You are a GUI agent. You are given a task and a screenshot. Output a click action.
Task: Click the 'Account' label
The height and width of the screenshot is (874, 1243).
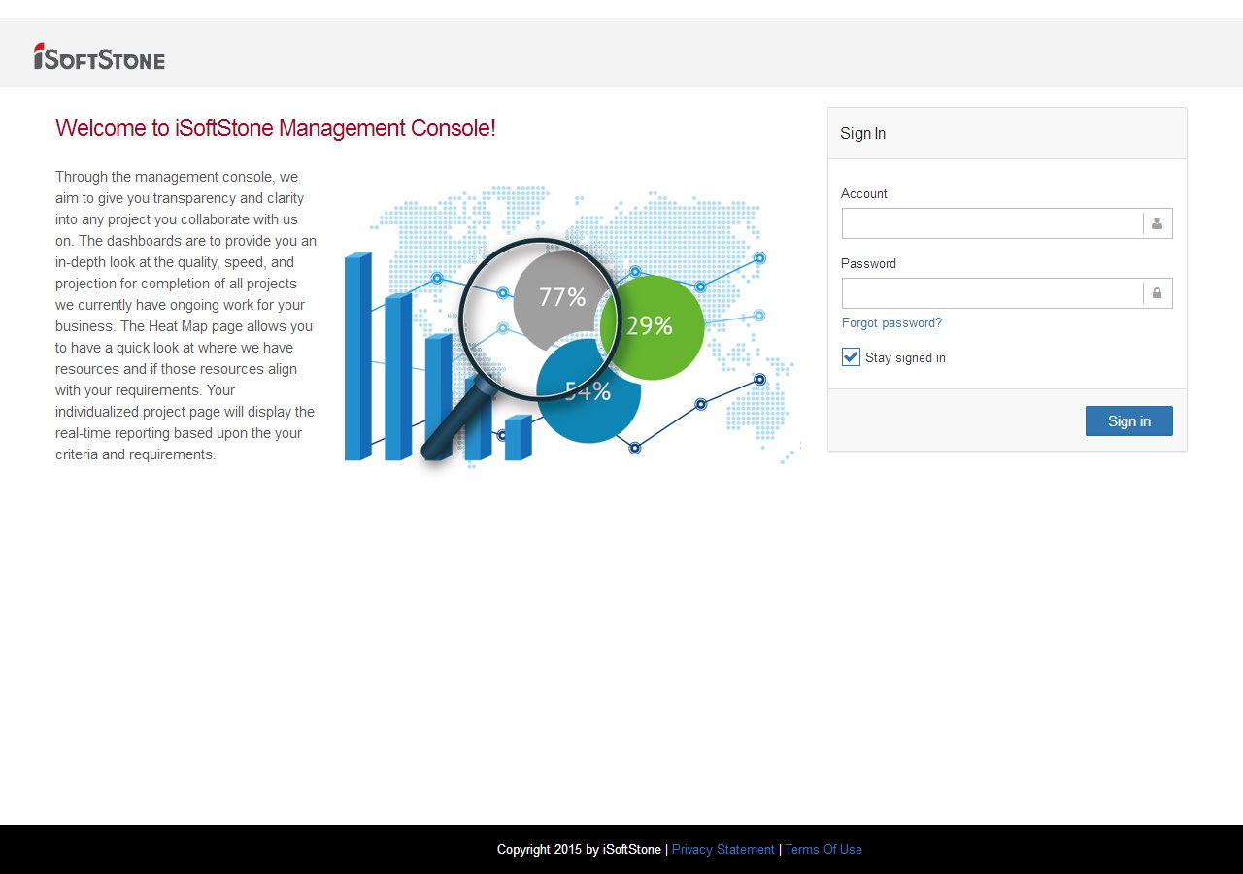864,194
